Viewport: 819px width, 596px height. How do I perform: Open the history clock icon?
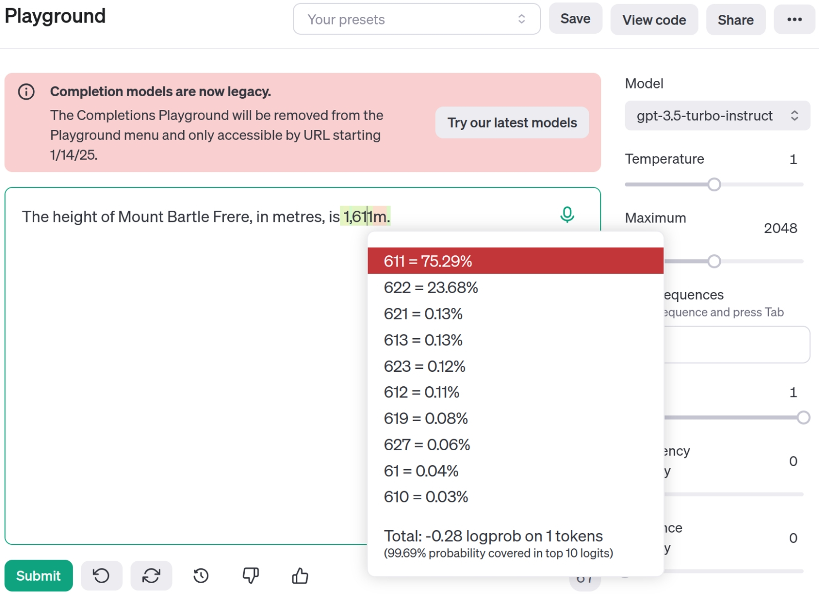point(201,576)
